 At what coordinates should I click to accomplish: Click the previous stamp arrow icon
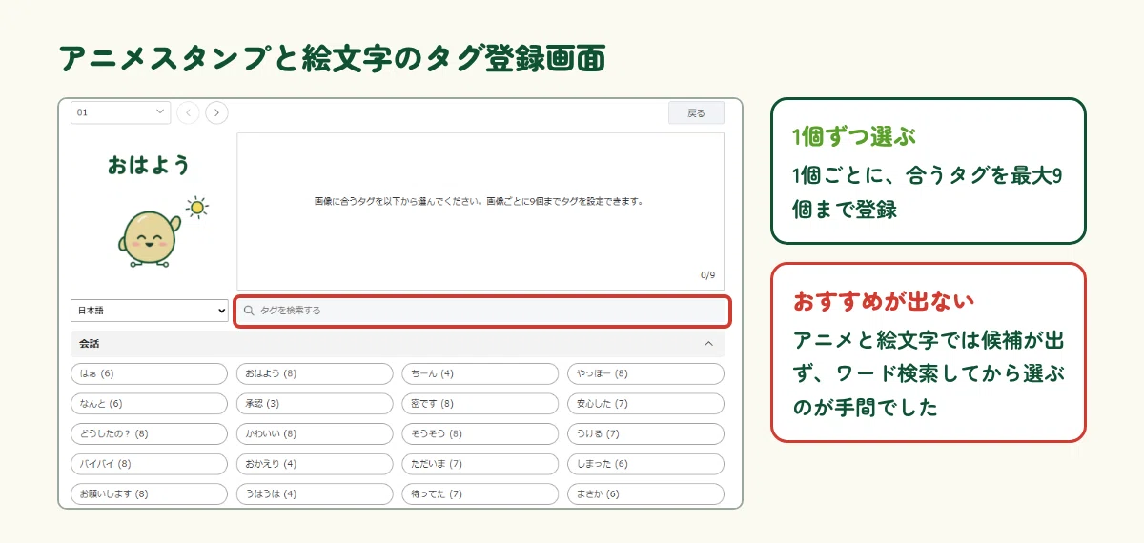point(189,112)
